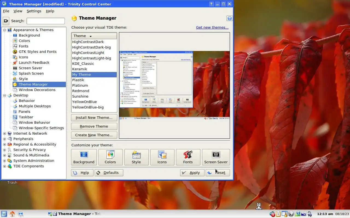Viewport: 350px width, 218px height.
Task: Click Create New Theme button
Action: (94, 135)
